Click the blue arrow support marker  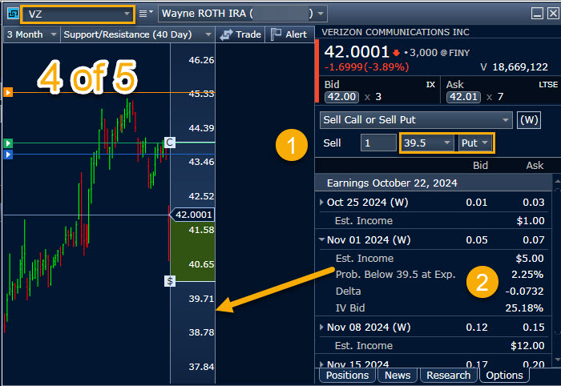coord(8,155)
